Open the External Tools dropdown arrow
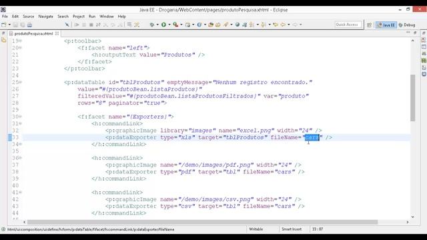Viewport: 427px width, 240px height. pyautogui.click(x=181, y=25)
